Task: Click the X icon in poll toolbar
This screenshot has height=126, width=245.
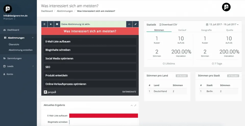Action: click(51, 24)
